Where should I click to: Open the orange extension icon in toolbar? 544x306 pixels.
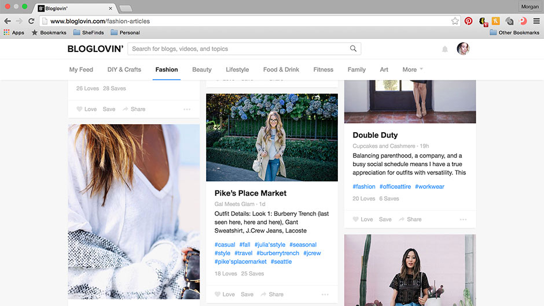point(495,21)
